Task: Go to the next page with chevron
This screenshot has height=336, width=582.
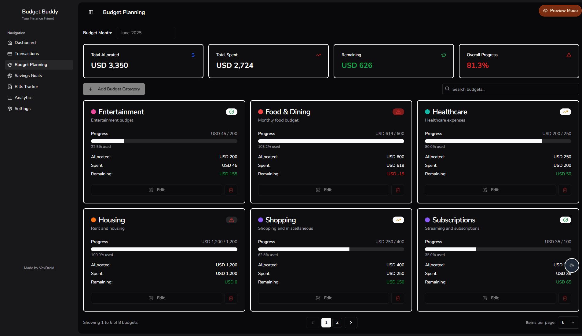Action: click(x=351, y=323)
